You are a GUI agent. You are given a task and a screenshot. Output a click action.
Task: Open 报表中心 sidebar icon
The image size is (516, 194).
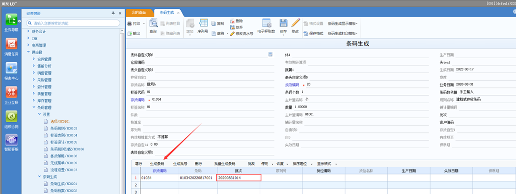(x=11, y=71)
